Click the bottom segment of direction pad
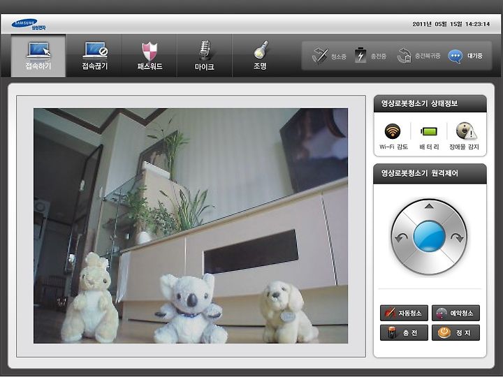 tap(429, 263)
